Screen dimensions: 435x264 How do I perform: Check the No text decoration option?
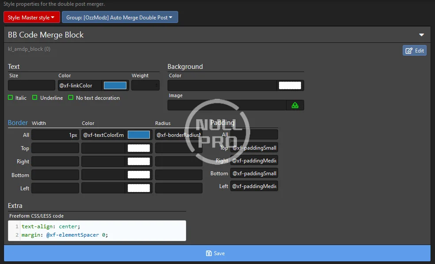pos(71,98)
